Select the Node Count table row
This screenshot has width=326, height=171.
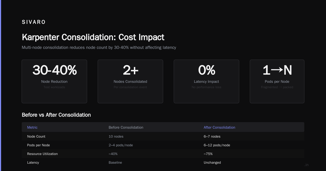coord(163,137)
